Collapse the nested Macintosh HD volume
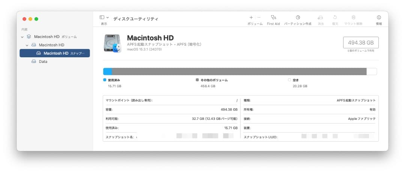 pos(27,45)
